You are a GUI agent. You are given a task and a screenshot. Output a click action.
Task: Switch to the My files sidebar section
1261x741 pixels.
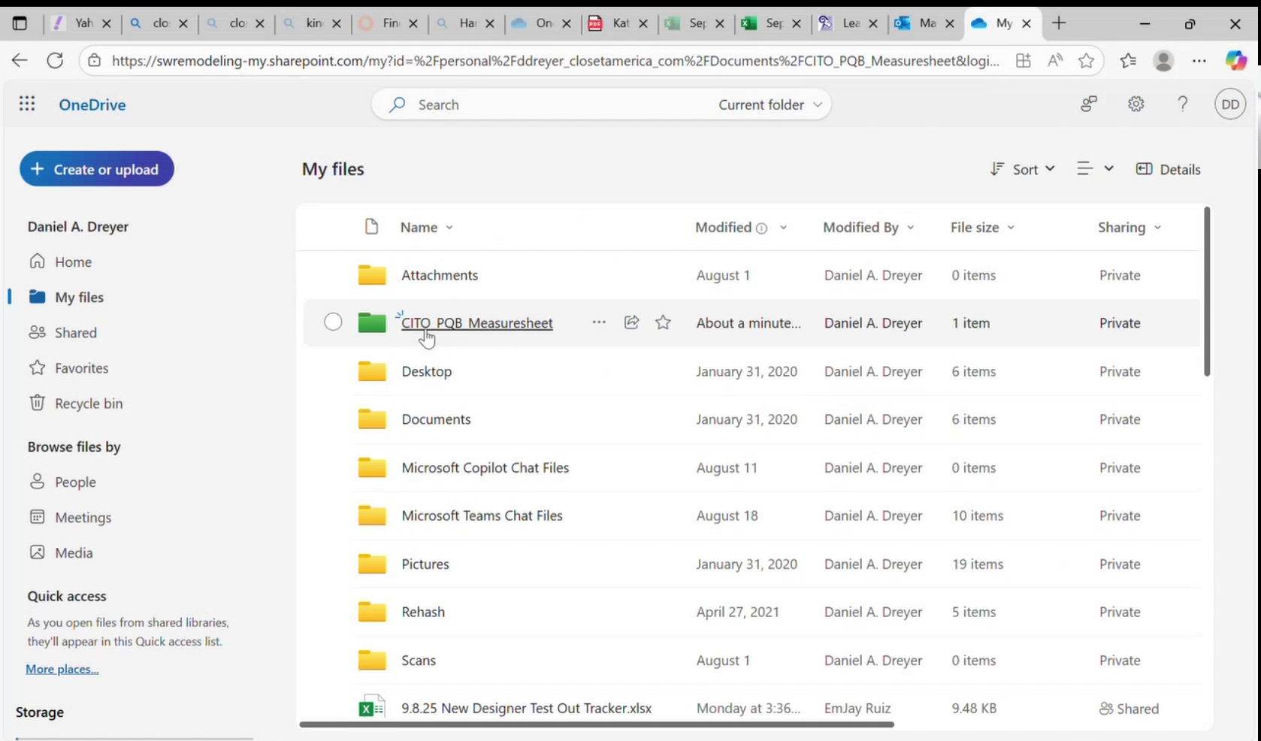click(79, 297)
